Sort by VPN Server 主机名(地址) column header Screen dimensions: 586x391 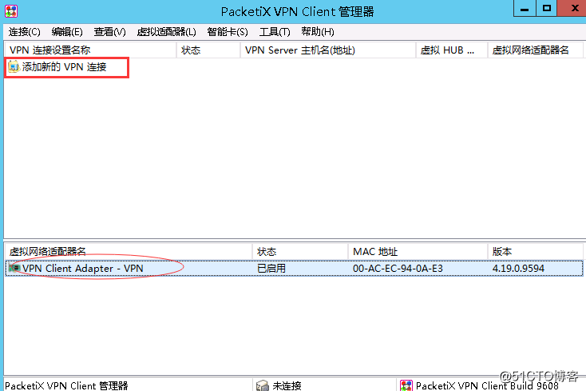click(x=328, y=50)
